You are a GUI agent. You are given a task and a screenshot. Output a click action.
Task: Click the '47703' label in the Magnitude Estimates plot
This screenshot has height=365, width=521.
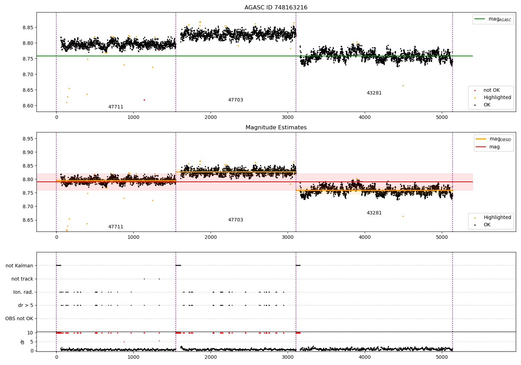pyautogui.click(x=235, y=220)
